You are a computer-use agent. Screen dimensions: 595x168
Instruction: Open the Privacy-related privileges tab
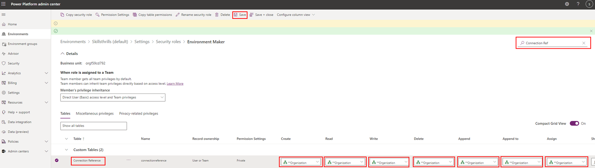pos(139,113)
